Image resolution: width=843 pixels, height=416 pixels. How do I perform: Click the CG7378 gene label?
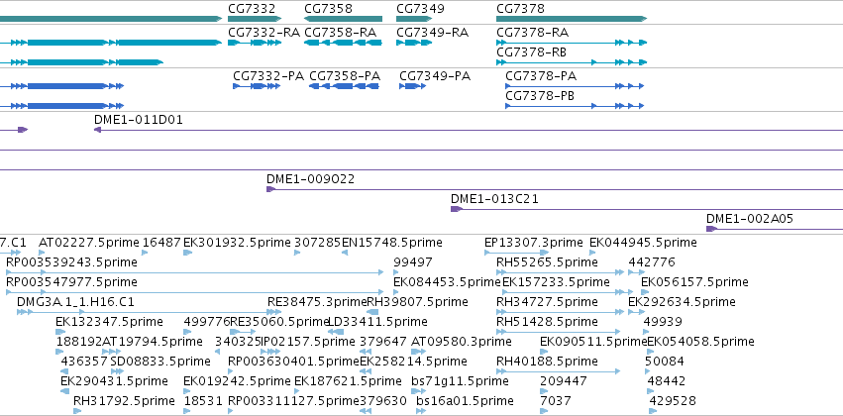coord(520,9)
